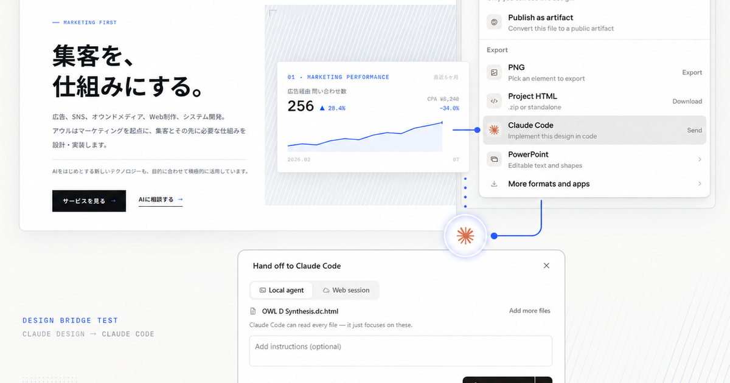Click Download next to Project HTML
Screen dimensions: 730x383
tap(687, 102)
